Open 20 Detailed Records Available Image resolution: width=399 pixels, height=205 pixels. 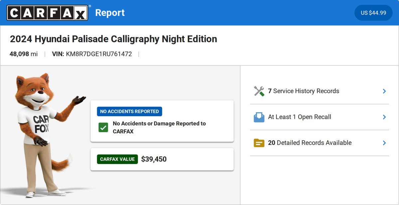click(x=320, y=143)
